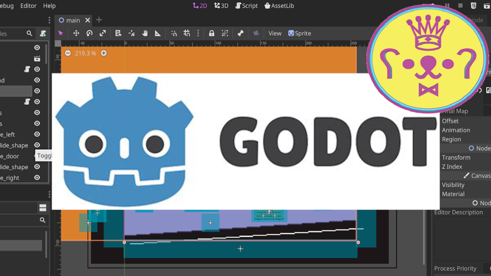Open the Sprite menu in canvas toolbar
Viewport: 491px width, 276px height.
(x=299, y=33)
